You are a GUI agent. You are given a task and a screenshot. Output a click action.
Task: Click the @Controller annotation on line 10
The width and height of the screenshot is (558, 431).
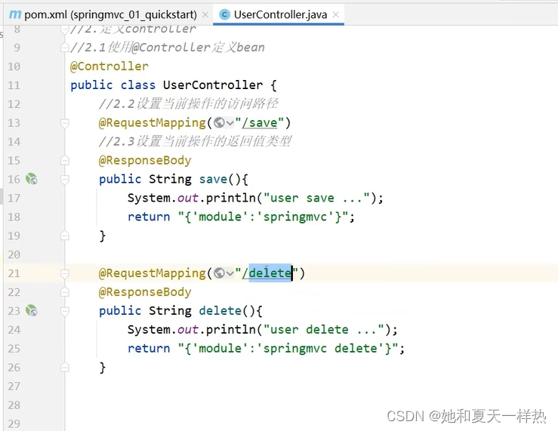[x=109, y=66]
